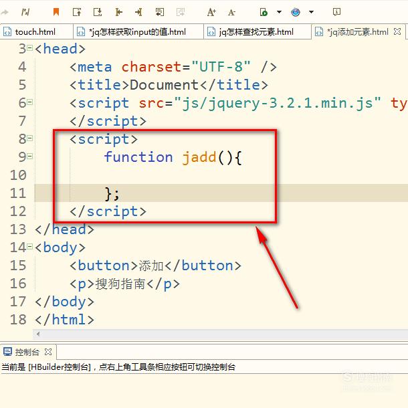Click the toggle mark occurrences icon
Screen dimensions: 408x408
[x=25, y=12]
